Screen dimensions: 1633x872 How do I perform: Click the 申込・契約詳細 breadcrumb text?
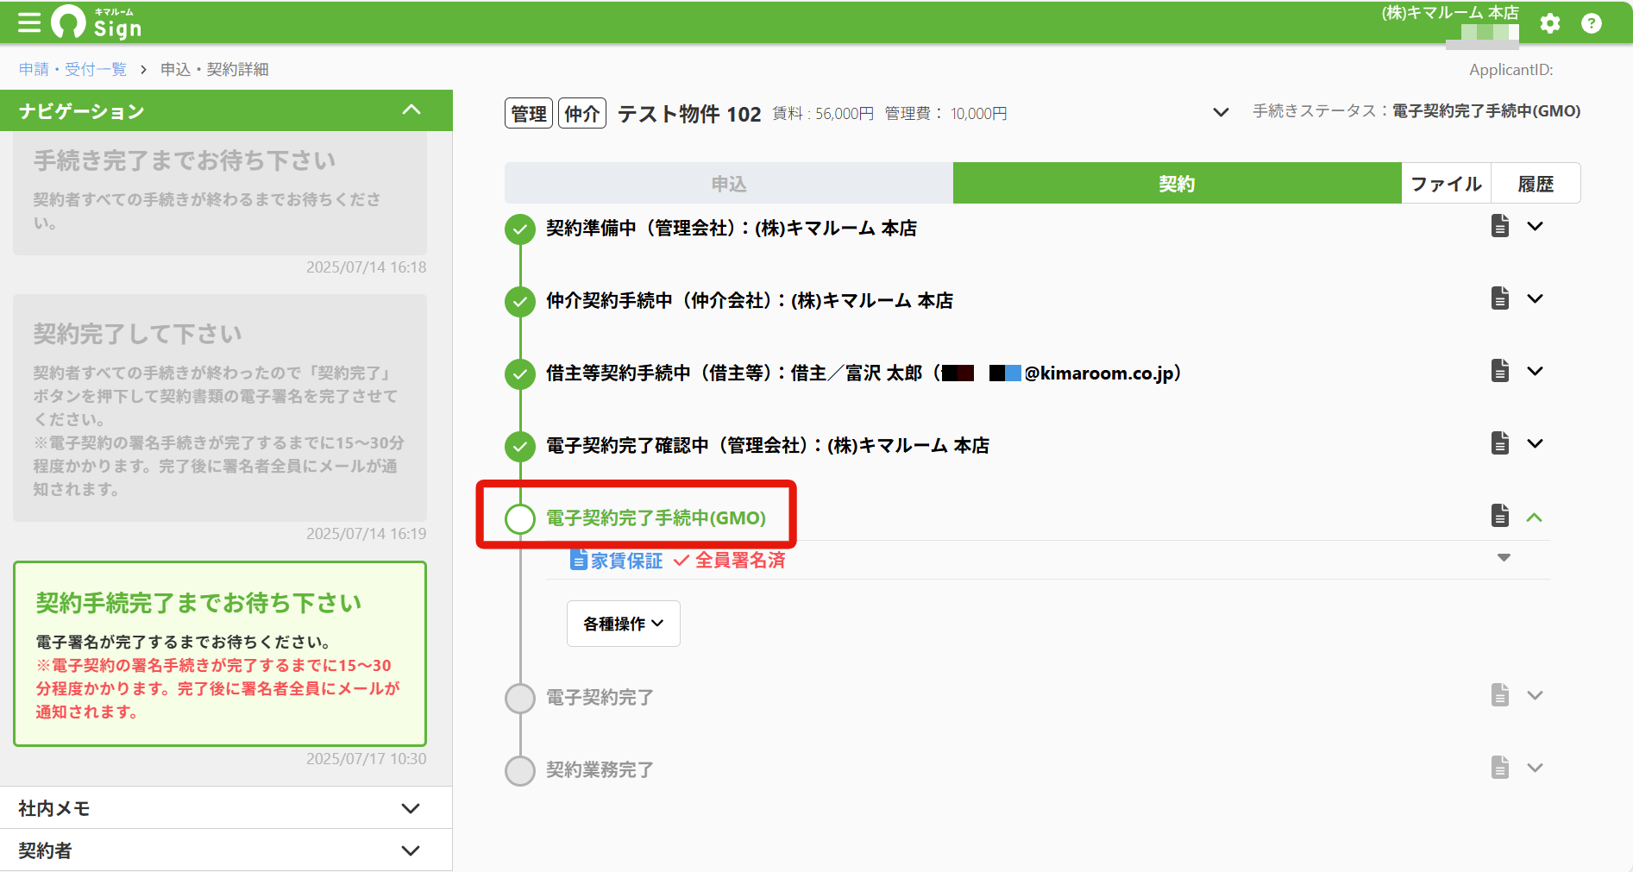click(215, 69)
